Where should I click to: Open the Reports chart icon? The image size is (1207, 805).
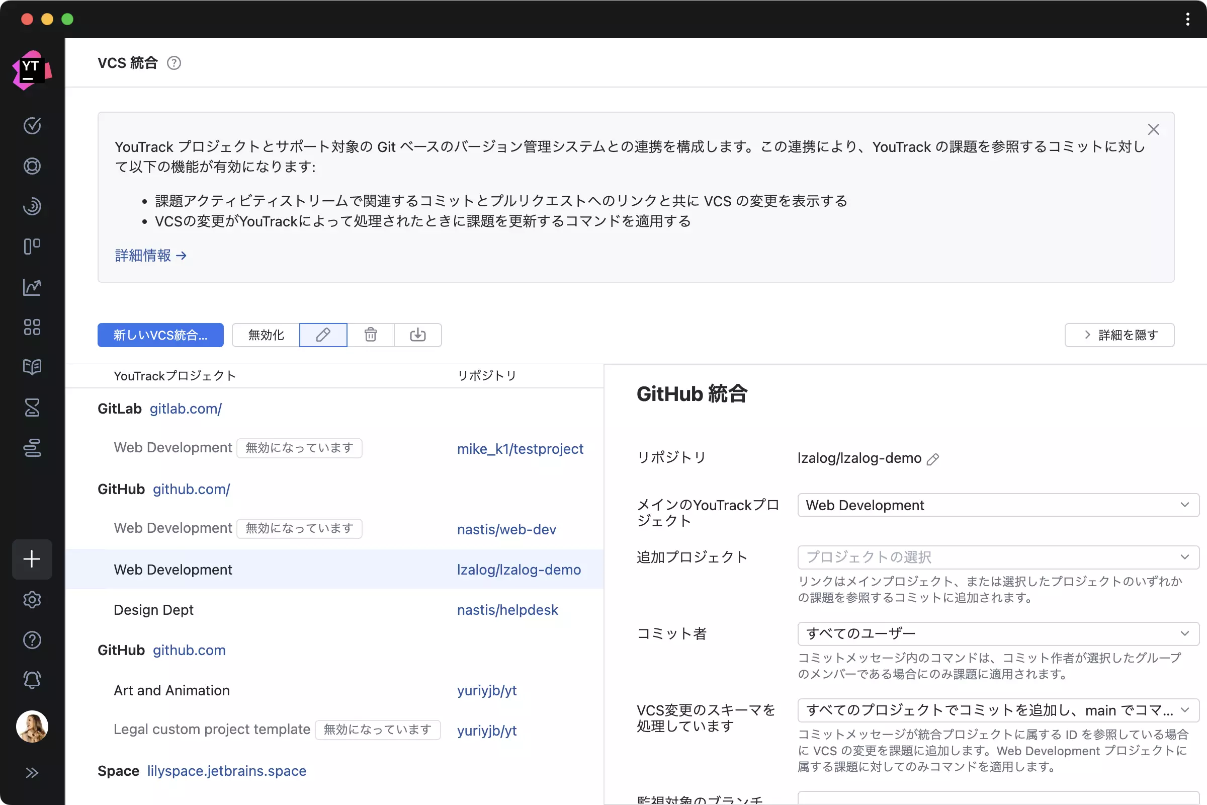tap(32, 287)
